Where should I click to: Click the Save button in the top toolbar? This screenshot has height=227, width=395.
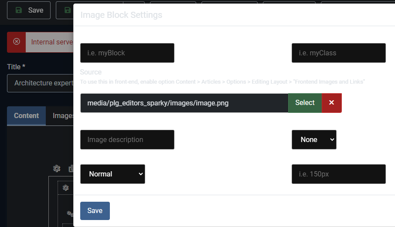point(29,10)
